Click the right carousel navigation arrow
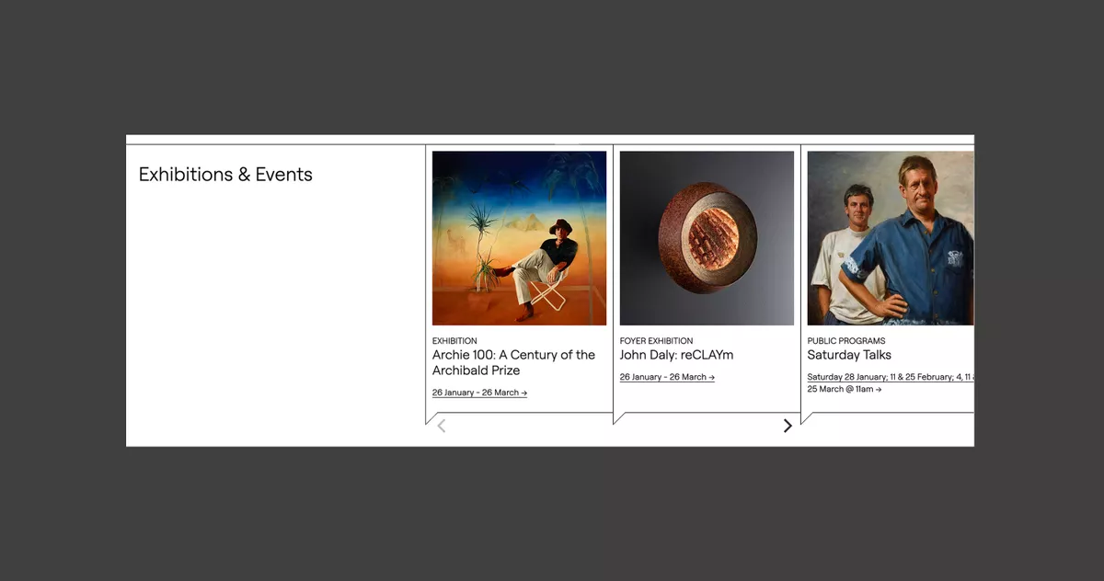This screenshot has width=1104, height=581. tap(788, 425)
